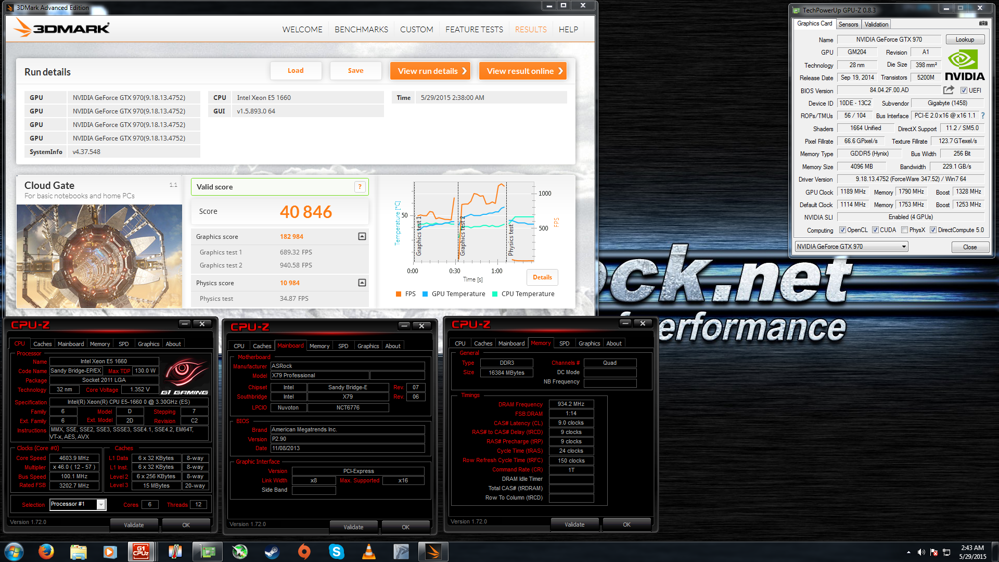
Task: Open the CUSTOM tab in 3DMark
Action: 416,29
